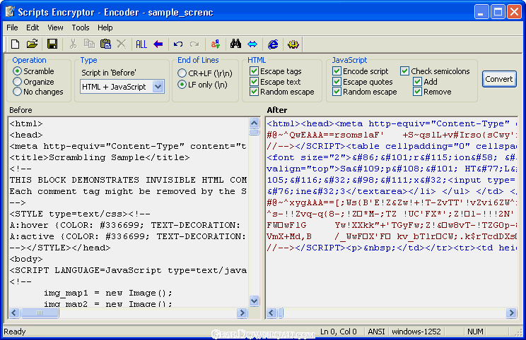Click the Undo toolbar icon
This screenshot has width=526, height=340.
coord(178,44)
